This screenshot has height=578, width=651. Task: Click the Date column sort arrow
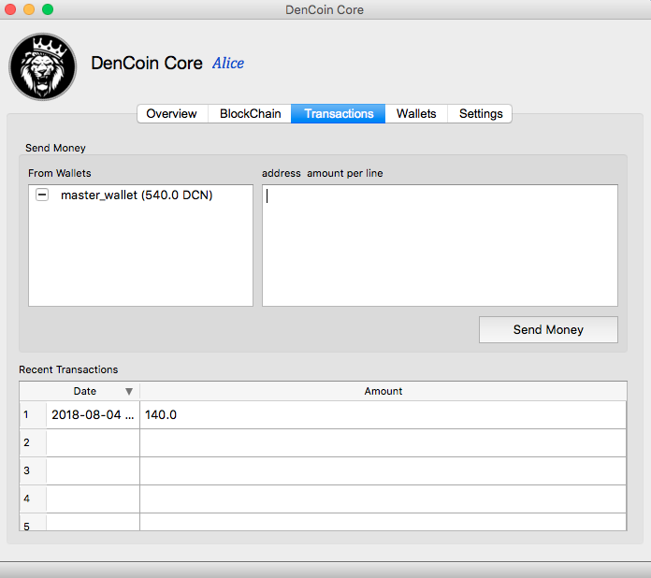tap(129, 391)
